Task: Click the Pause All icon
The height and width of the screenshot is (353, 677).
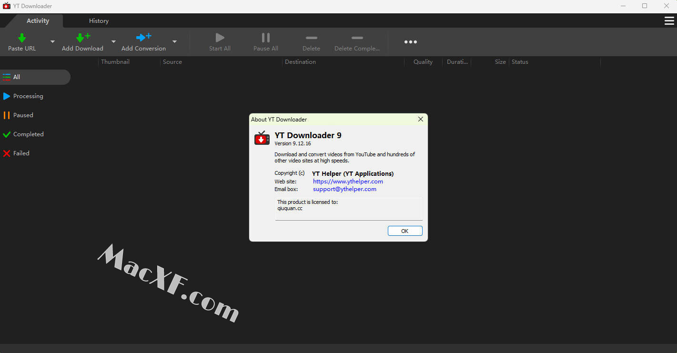Action: click(x=266, y=38)
